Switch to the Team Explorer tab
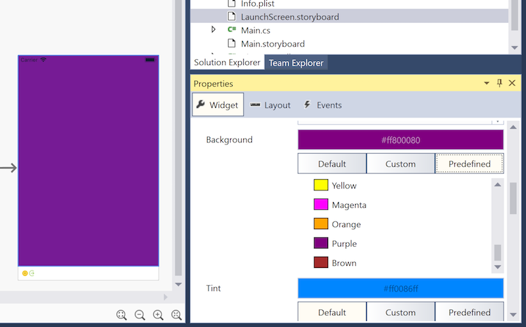This screenshot has width=526, height=327. point(297,62)
